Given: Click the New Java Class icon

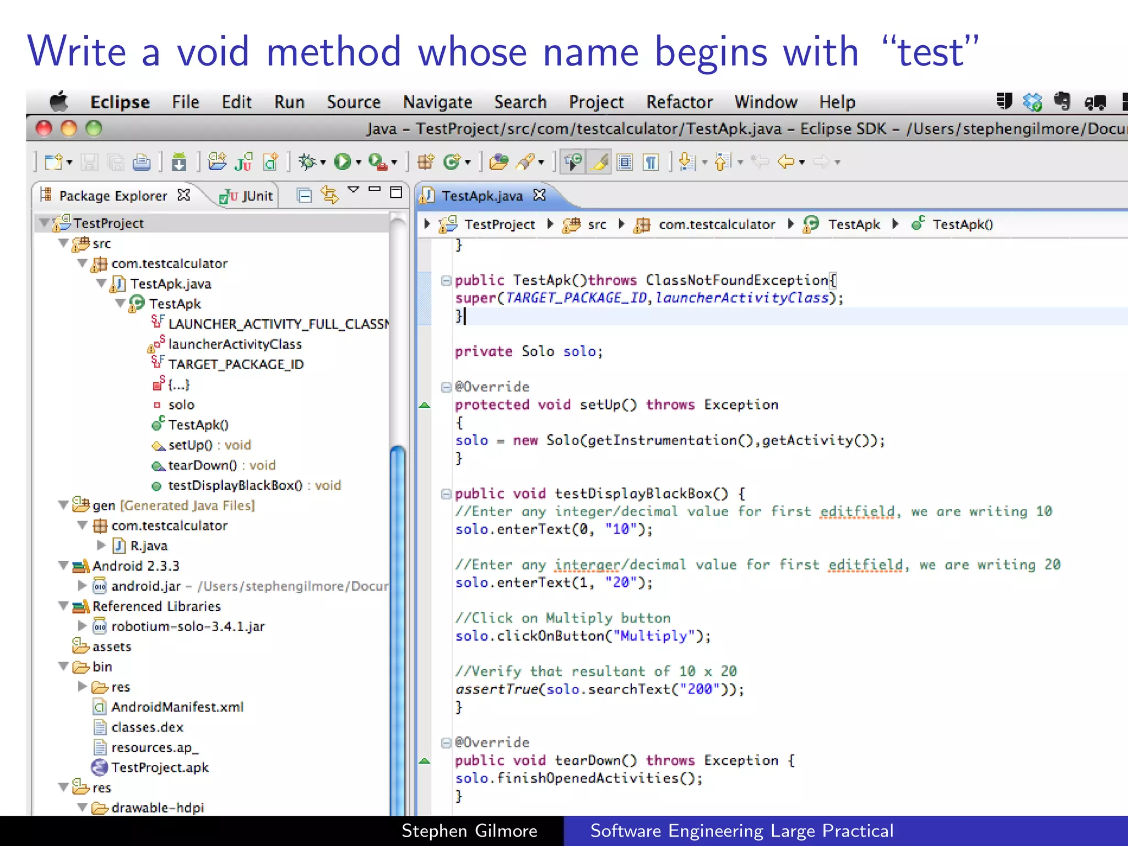Looking at the screenshot, I should 452,162.
